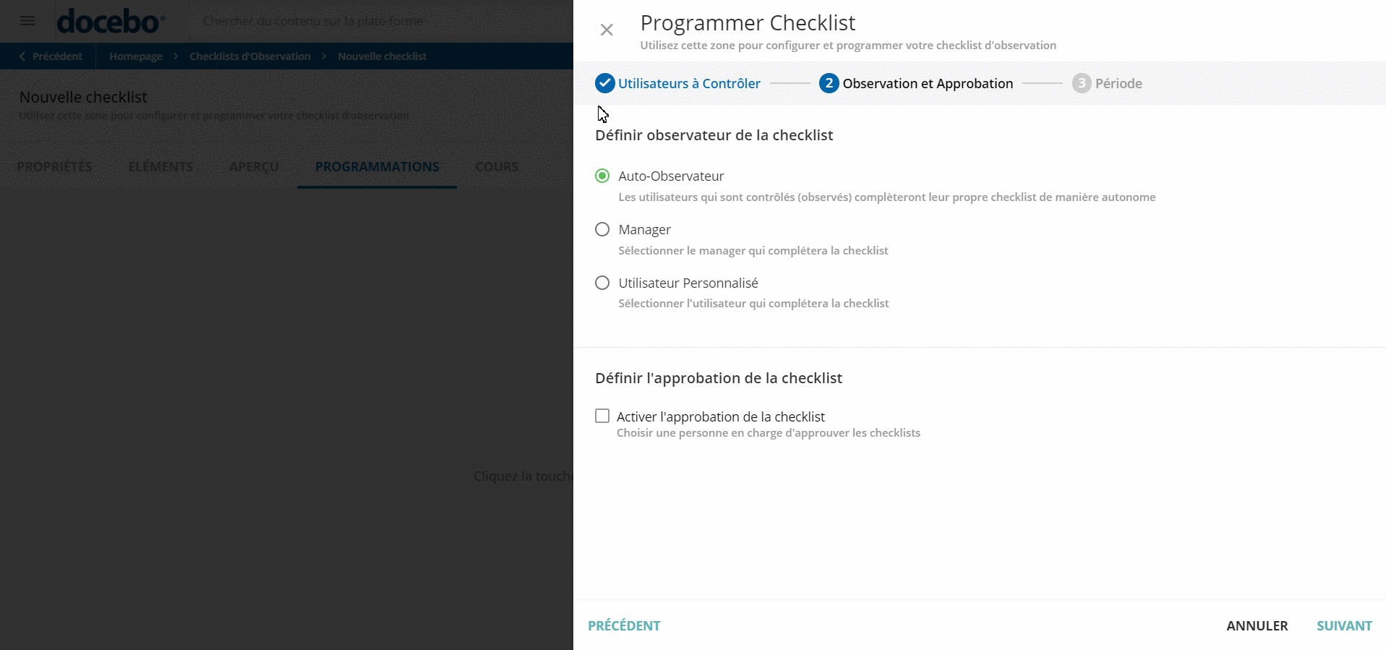This screenshot has width=1386, height=650.
Task: Go back using PRÉCÉDENT in the dialog
Action: click(x=624, y=625)
